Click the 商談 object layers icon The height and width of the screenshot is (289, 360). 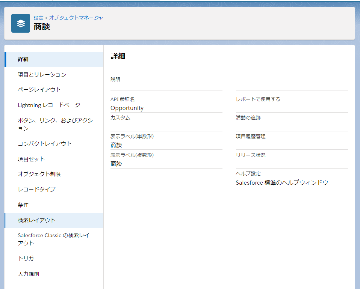point(21,23)
